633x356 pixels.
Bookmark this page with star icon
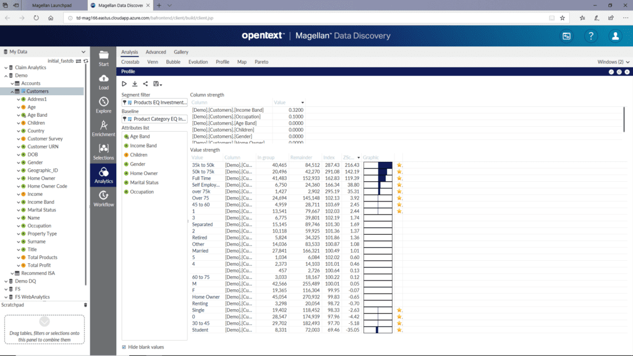pos(563,18)
